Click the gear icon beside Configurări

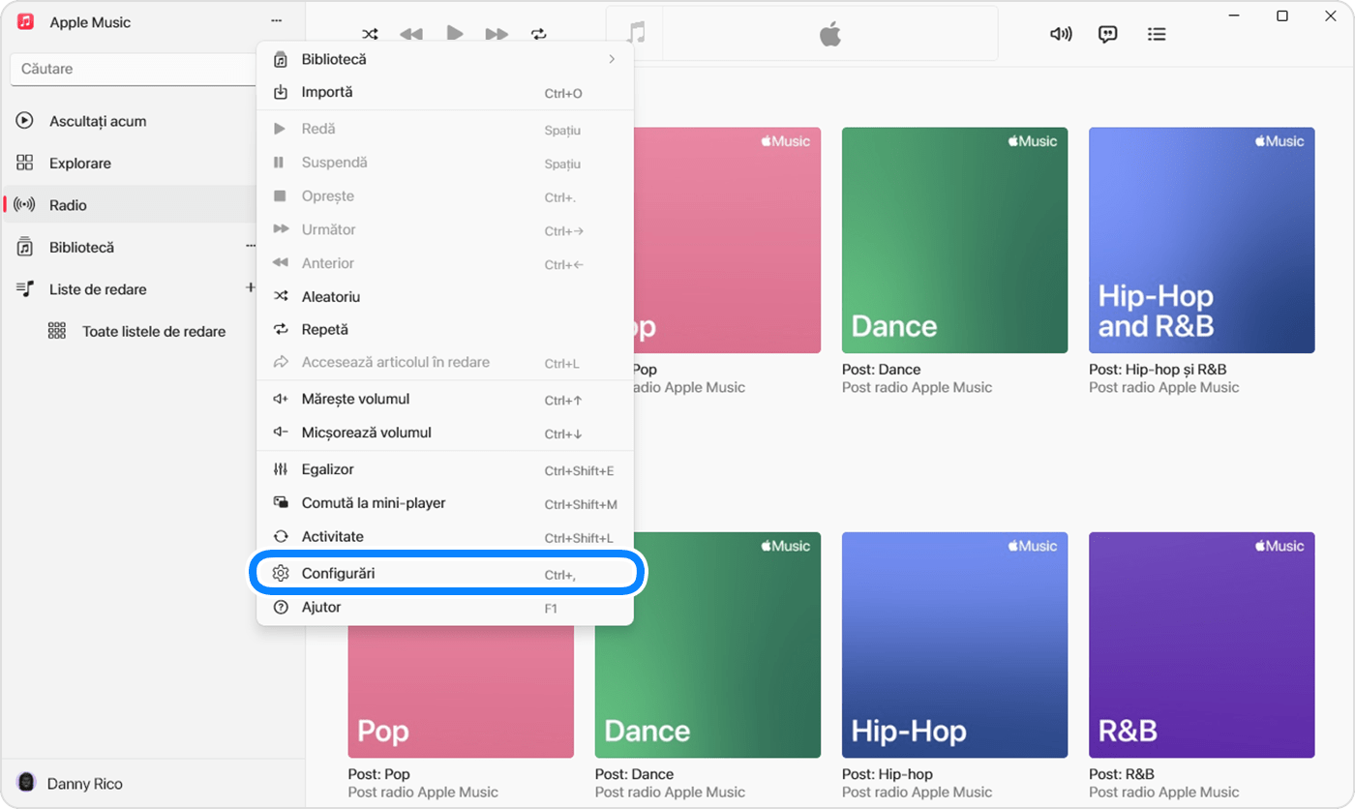pyautogui.click(x=281, y=573)
